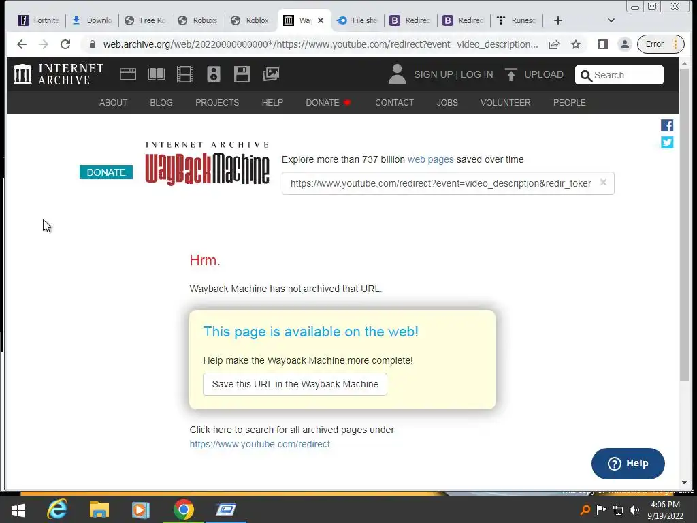Open the web pages link
697x523 pixels.
point(431,159)
